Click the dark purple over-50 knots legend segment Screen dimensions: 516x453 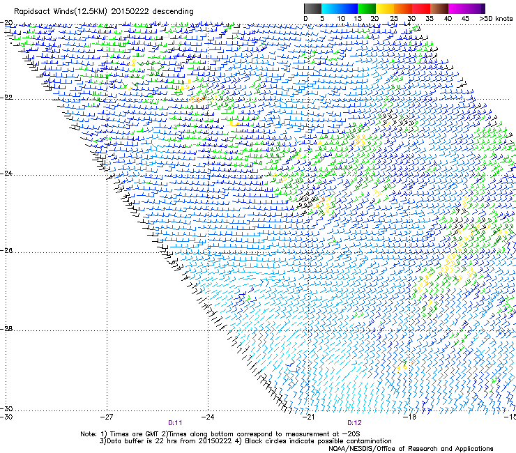point(483,8)
